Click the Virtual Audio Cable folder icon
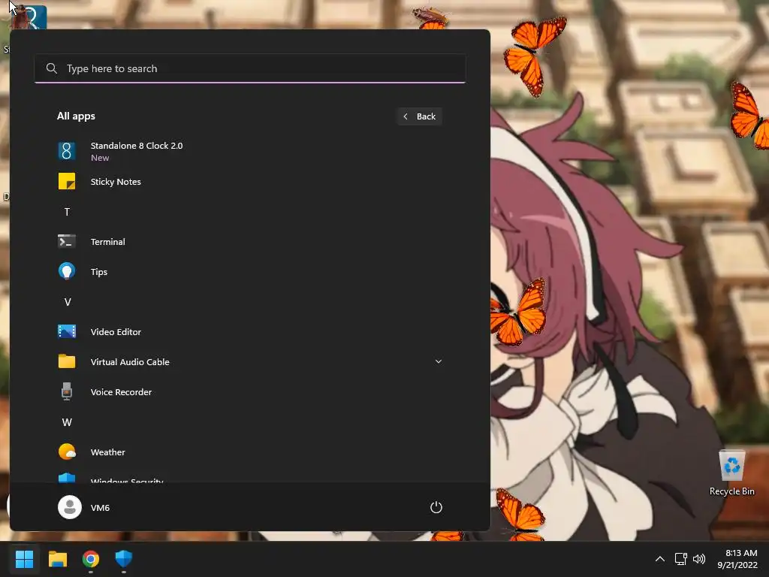The image size is (769, 577). tap(67, 361)
